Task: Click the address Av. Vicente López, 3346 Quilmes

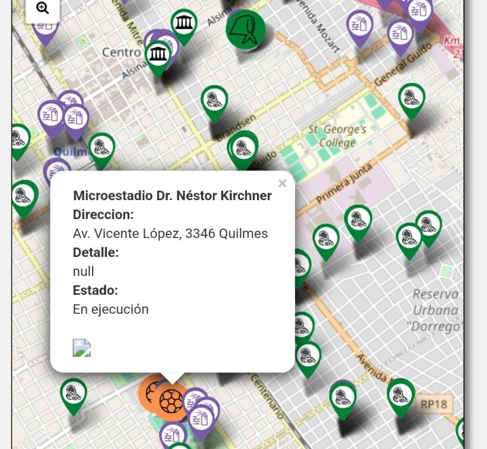Action: tap(170, 234)
